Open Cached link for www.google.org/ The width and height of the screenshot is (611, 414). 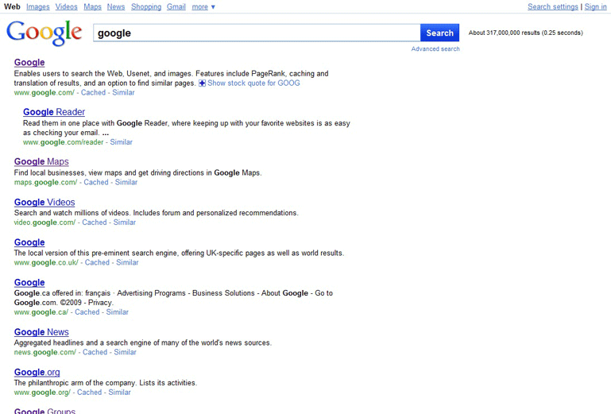(x=89, y=393)
